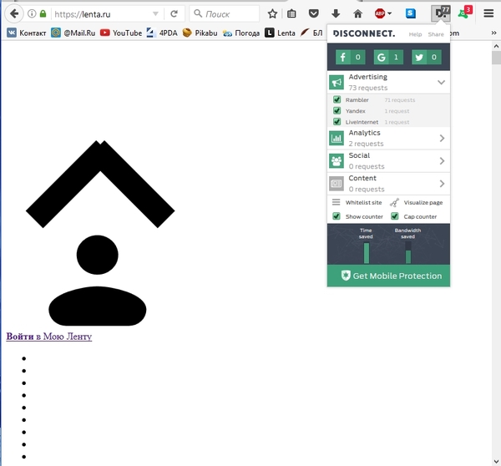Collapse the Advertising requests section
Image resolution: width=501 pixels, height=466 pixels.
pyautogui.click(x=442, y=83)
